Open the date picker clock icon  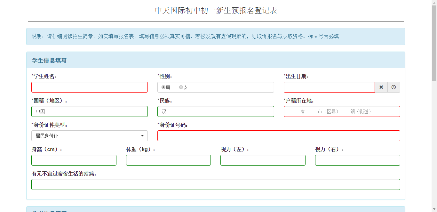click(x=393, y=87)
